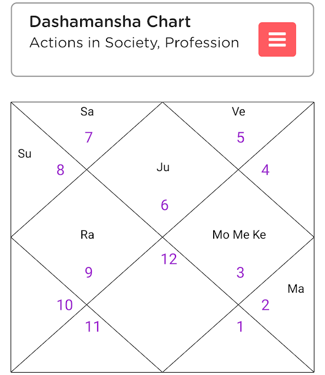Tap house number 4 on the right
The width and height of the screenshot is (325, 375).
(x=266, y=170)
